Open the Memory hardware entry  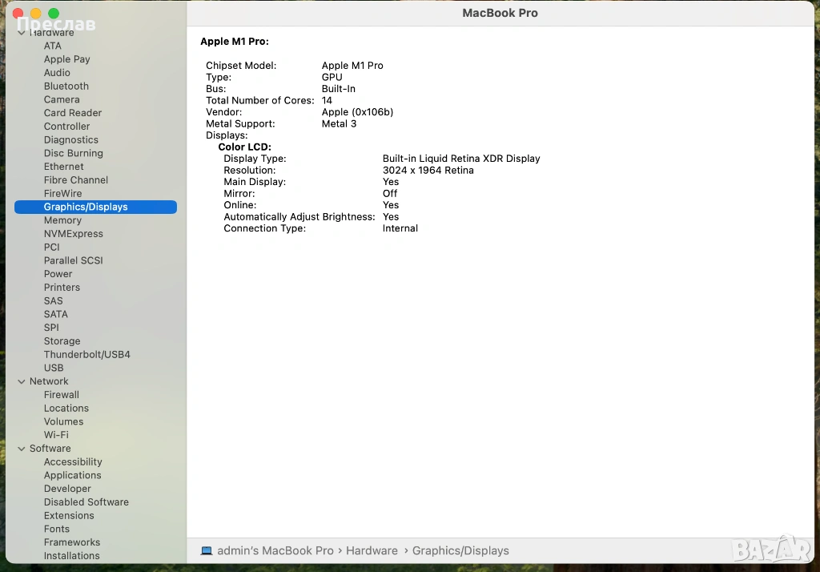pos(62,220)
